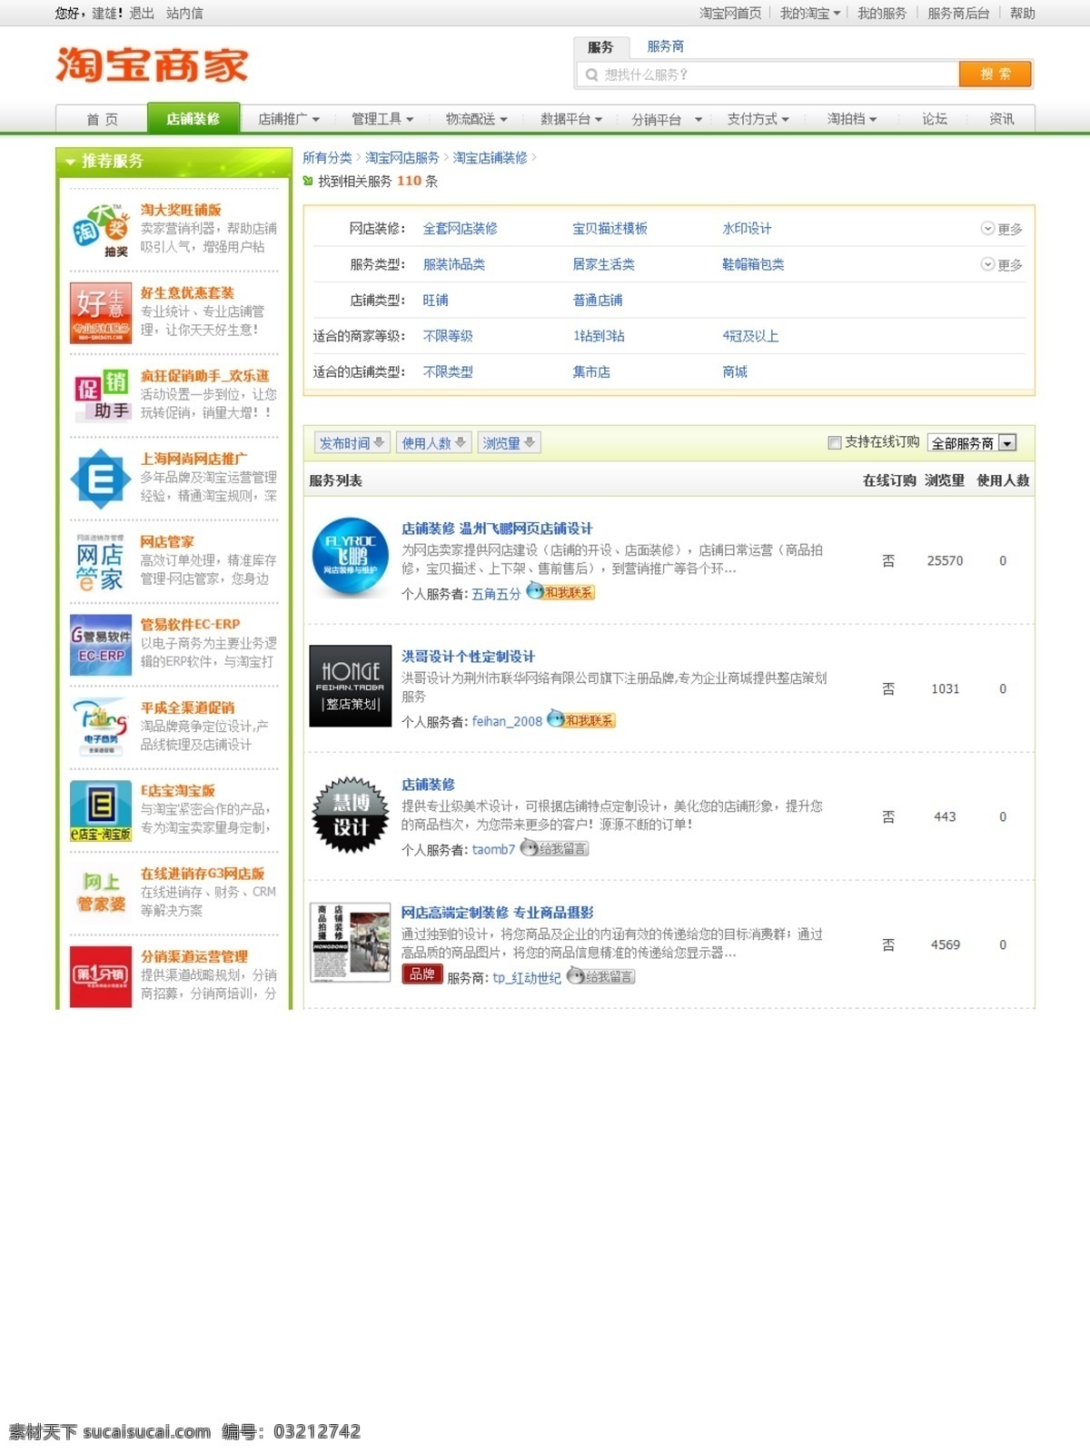Viewport: 1090px width, 1453px height.
Task: Click the 淘宝商家 logo
Action: point(152,64)
